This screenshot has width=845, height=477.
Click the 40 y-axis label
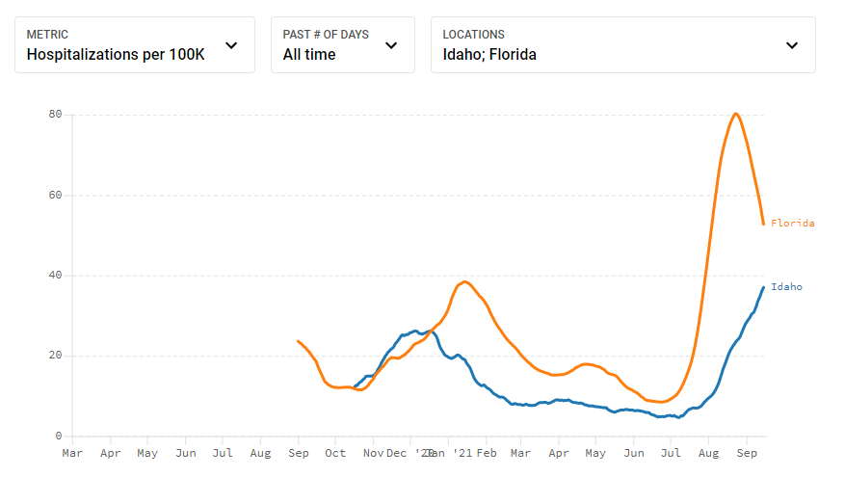pyautogui.click(x=56, y=276)
